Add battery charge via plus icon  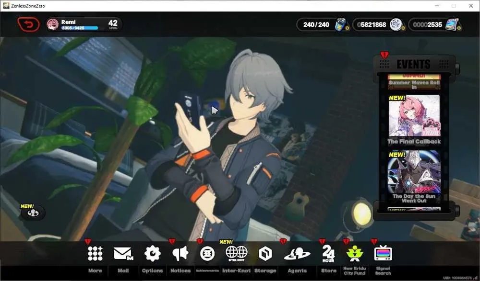point(347,28)
